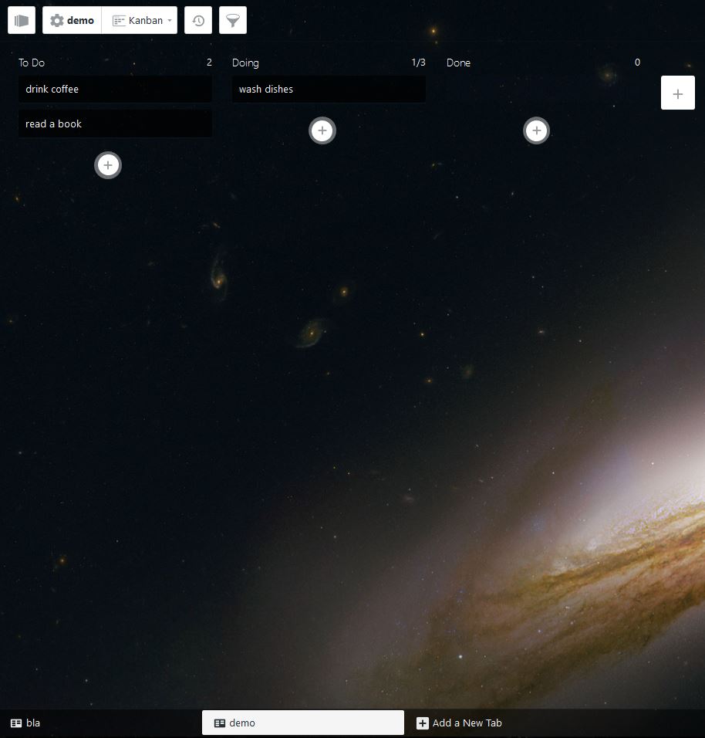The image size is (705, 738).
Task: Select the drink coffee card
Action: tap(114, 89)
